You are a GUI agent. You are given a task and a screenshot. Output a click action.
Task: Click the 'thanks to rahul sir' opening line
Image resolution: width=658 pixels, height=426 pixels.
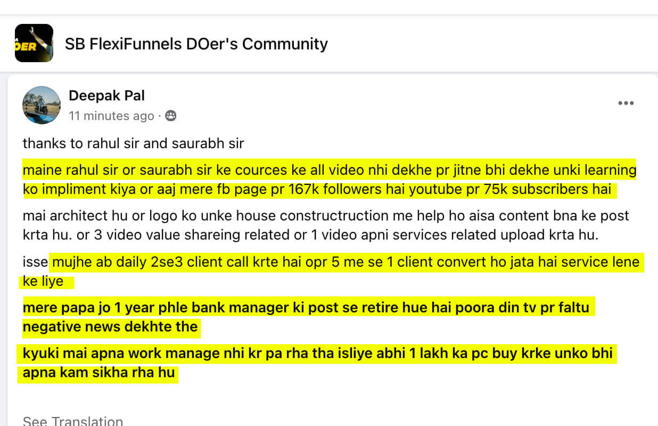pos(133,143)
